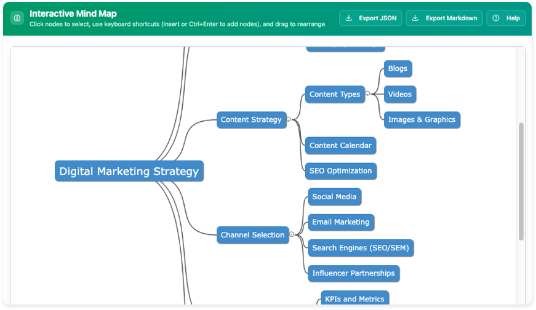Click the Interactive Mind Map title
Image resolution: width=536 pixels, height=310 pixels.
[x=73, y=14]
